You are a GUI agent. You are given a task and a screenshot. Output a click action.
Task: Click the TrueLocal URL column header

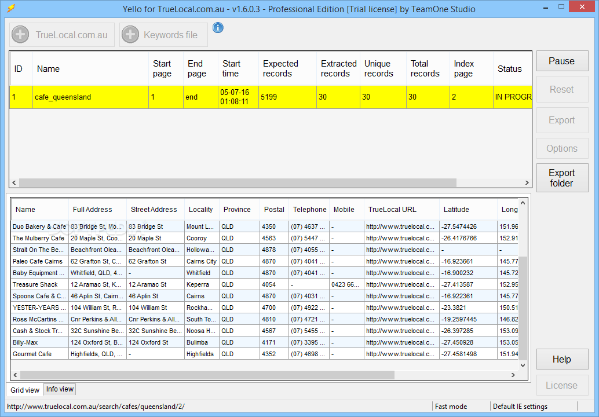(x=401, y=210)
